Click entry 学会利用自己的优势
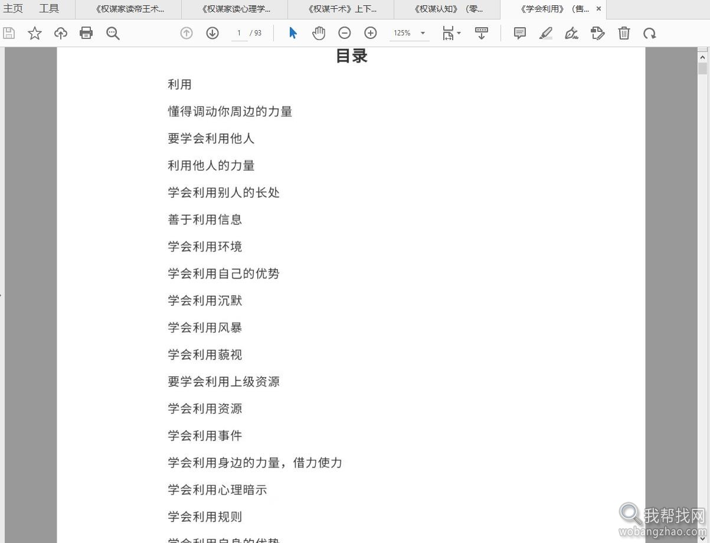This screenshot has width=710, height=543. (x=224, y=274)
